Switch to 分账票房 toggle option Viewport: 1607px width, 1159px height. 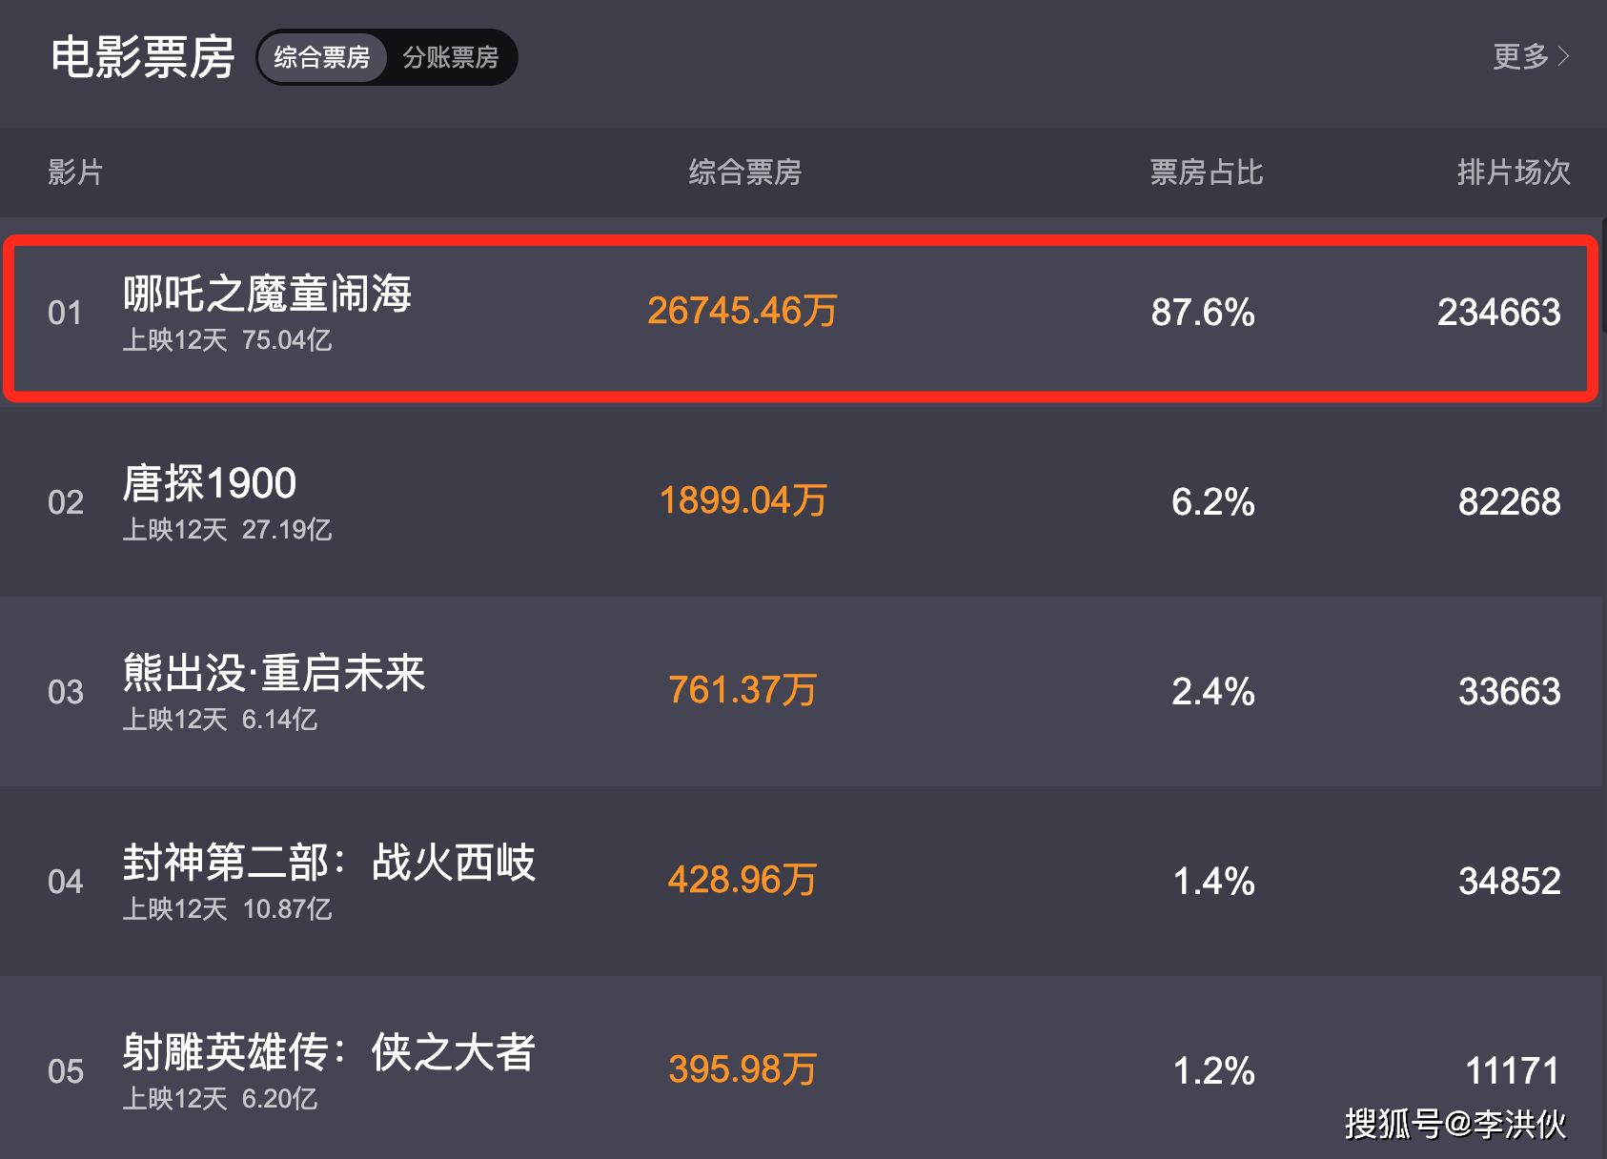tap(451, 57)
